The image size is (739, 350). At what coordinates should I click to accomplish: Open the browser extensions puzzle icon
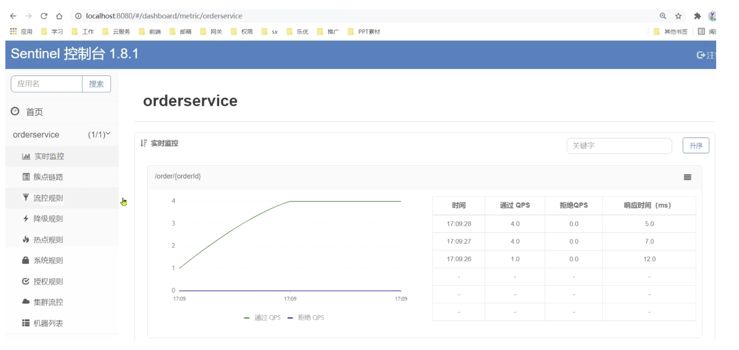tap(697, 16)
